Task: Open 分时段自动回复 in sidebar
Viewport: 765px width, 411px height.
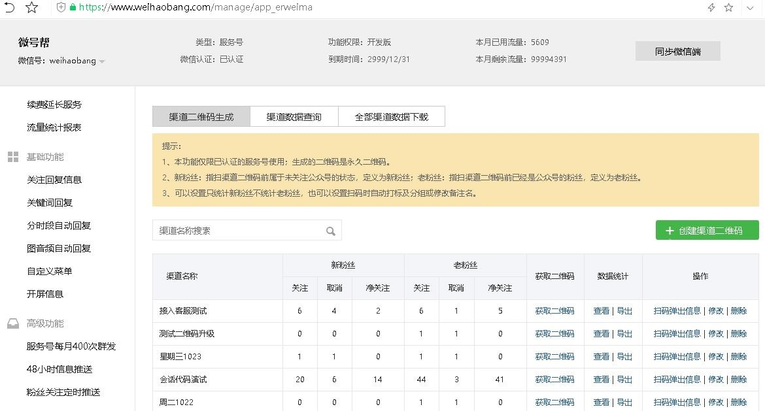Action: pos(59,225)
